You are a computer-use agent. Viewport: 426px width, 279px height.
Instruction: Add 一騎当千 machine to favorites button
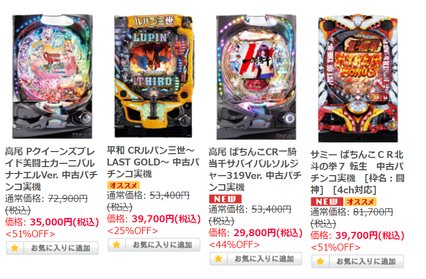pyautogui.click(x=256, y=259)
